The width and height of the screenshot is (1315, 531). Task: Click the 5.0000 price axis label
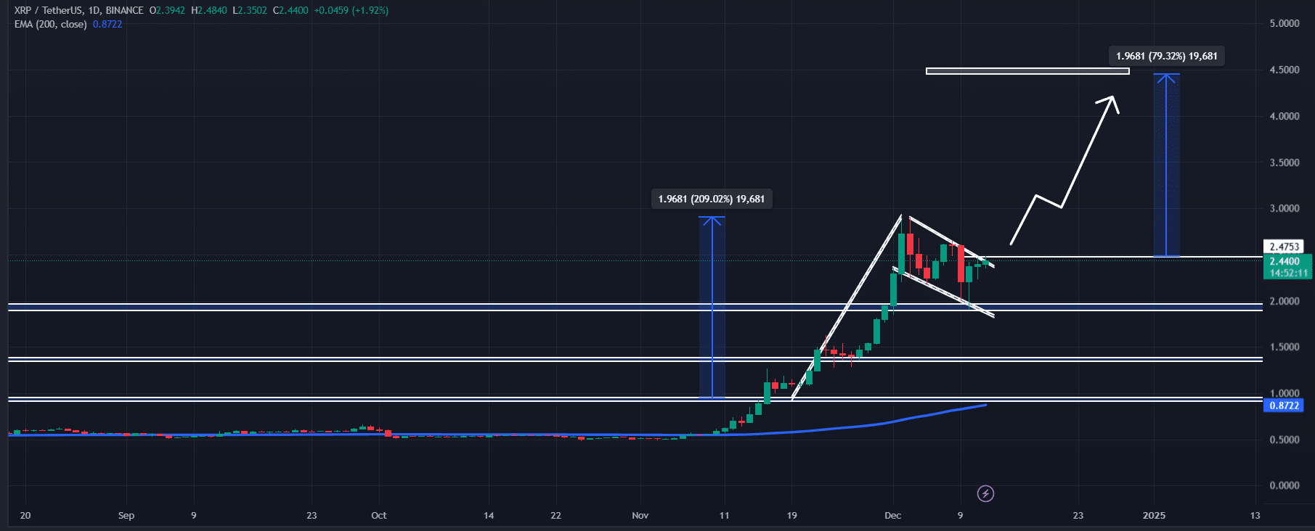click(x=1285, y=24)
